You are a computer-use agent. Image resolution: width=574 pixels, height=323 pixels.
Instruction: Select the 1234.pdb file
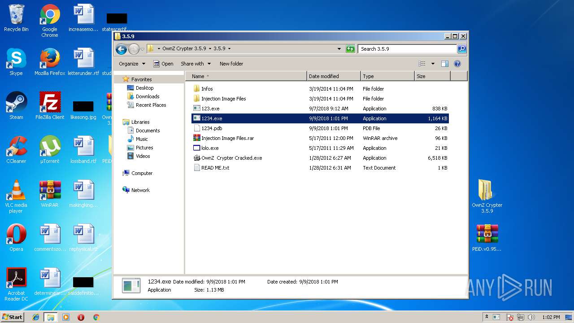pyautogui.click(x=320, y=128)
